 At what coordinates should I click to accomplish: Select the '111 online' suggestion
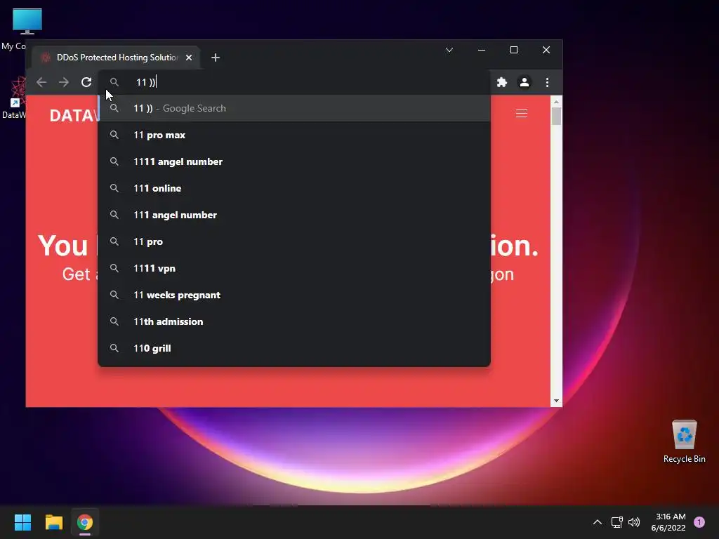pyautogui.click(x=294, y=188)
